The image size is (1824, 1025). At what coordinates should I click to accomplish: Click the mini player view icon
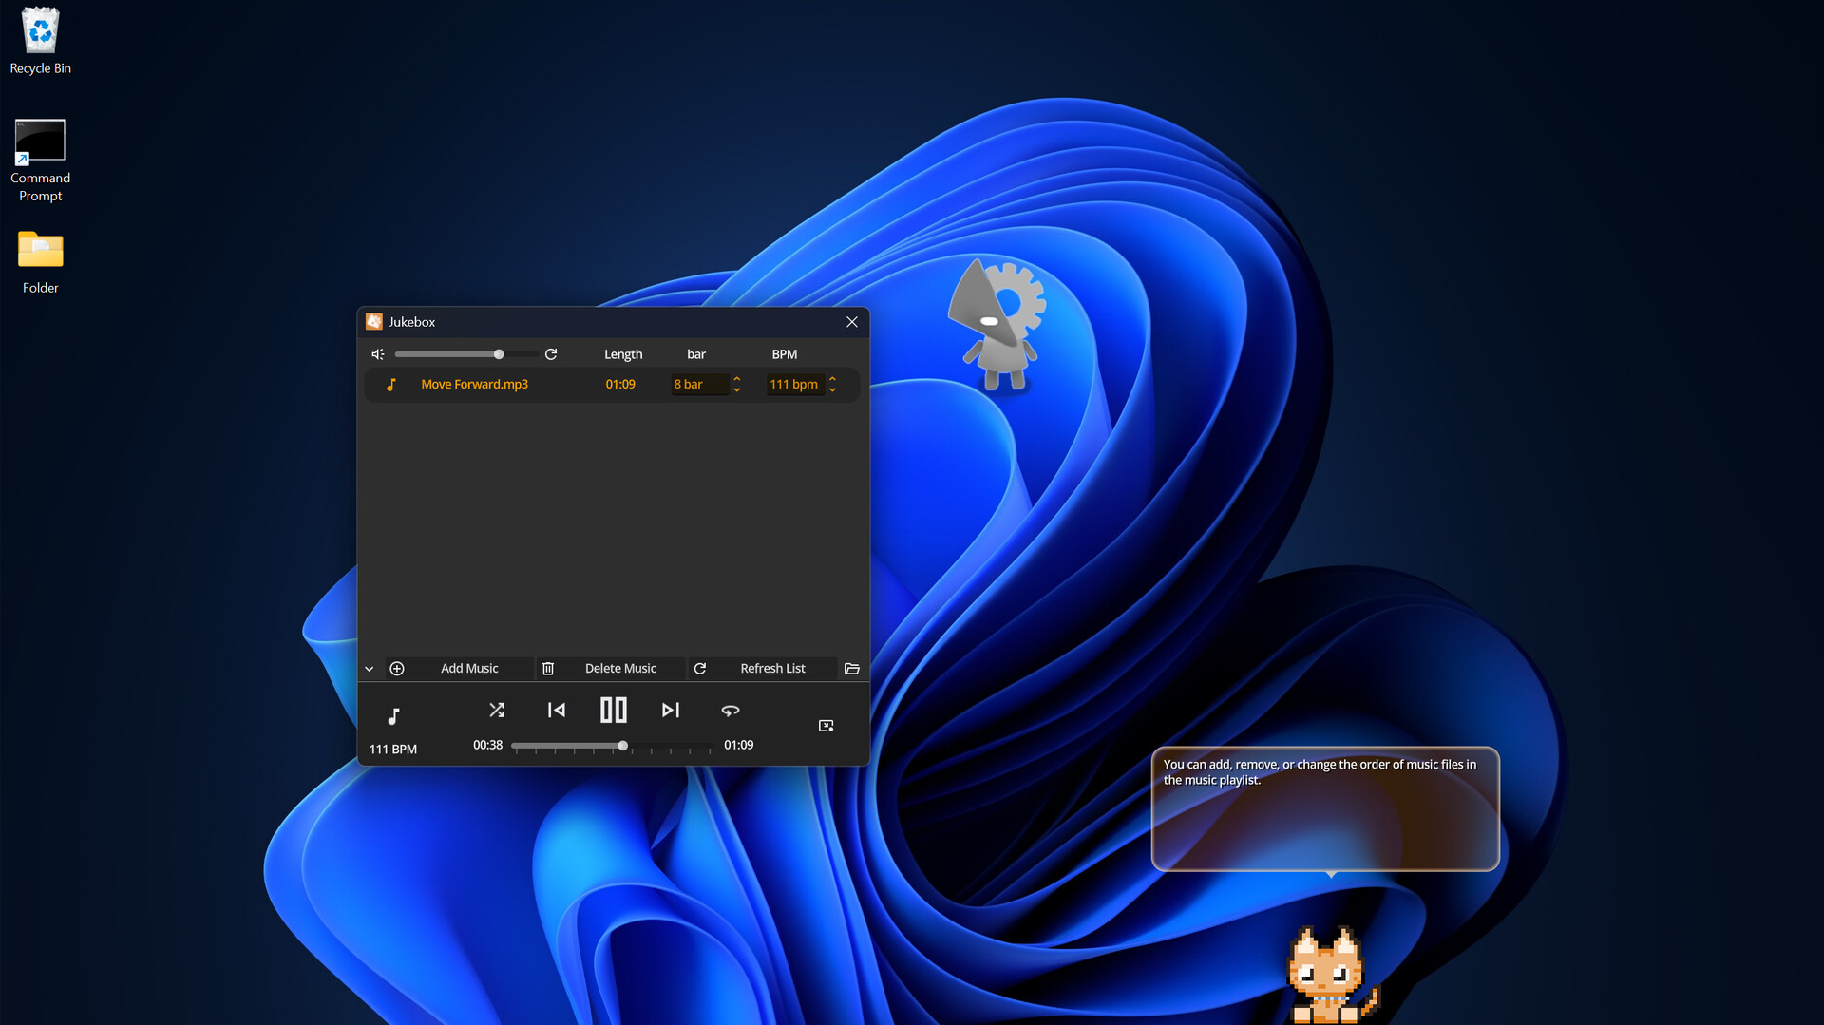click(x=826, y=726)
